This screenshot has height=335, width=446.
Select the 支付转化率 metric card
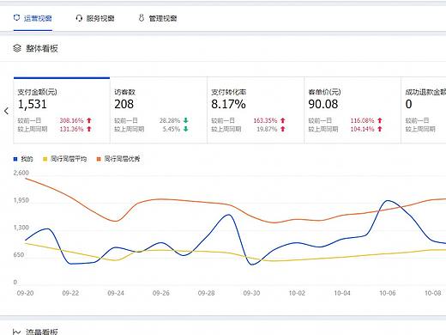click(256, 110)
